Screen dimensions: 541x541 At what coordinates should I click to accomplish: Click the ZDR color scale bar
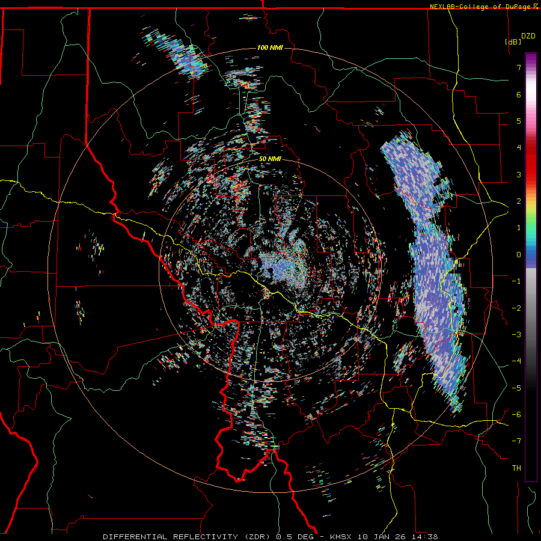click(x=531, y=267)
